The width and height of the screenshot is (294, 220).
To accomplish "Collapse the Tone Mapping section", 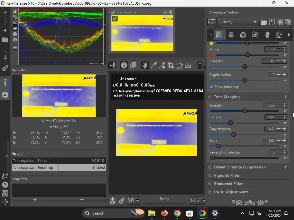I will click(227, 97).
